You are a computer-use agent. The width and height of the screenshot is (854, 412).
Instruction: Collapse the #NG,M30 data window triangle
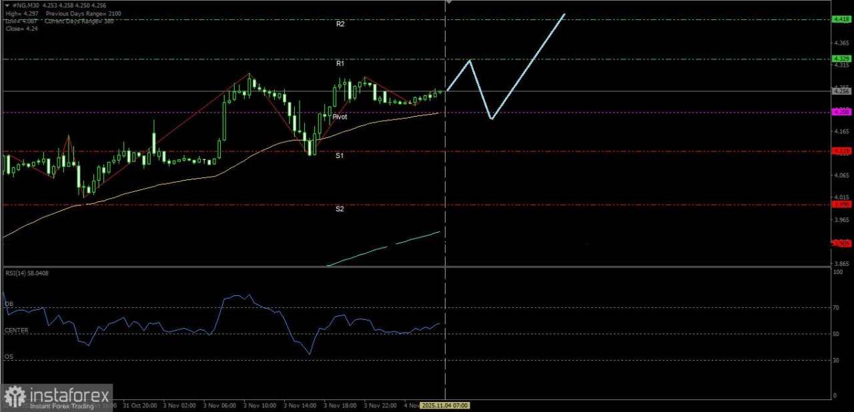pos(5,5)
